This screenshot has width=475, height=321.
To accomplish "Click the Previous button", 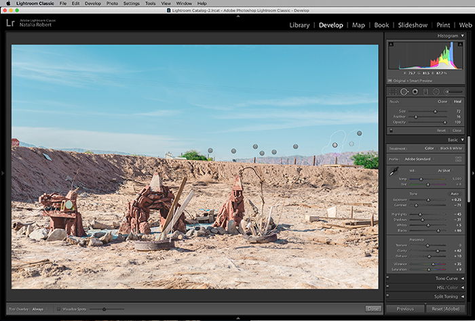I will pyautogui.click(x=405, y=309).
